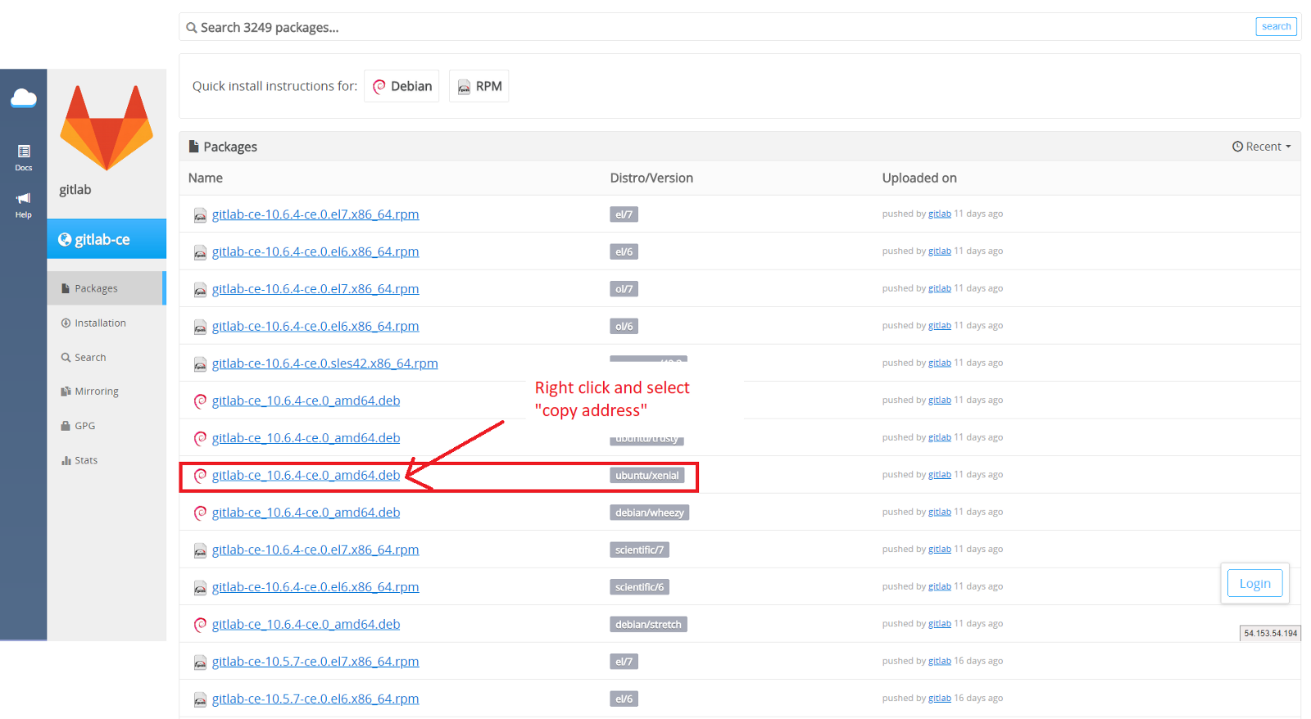Open the Recent sort dropdown
The height and width of the screenshot is (719, 1311).
point(1262,147)
